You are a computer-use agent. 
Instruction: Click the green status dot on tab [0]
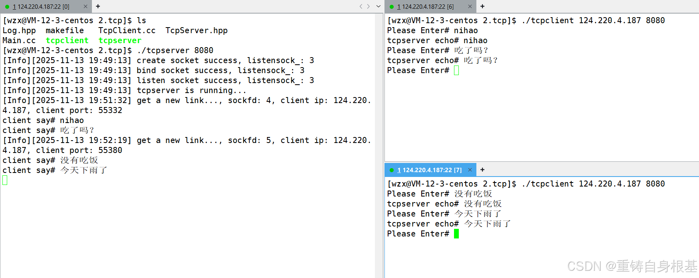pos(7,7)
